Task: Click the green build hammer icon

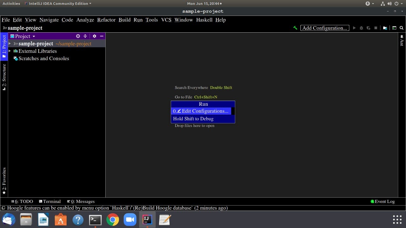Action: (x=295, y=28)
